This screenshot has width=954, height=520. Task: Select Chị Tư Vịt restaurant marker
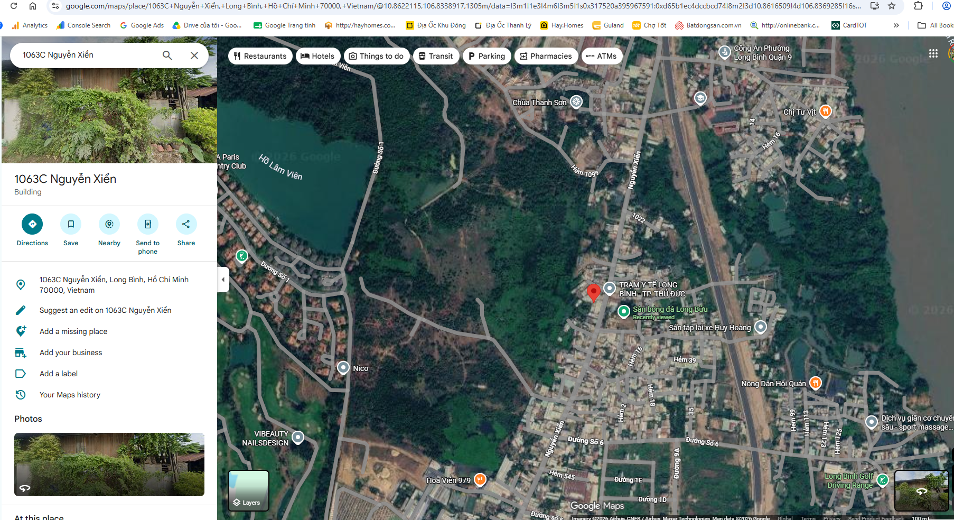pyautogui.click(x=825, y=111)
